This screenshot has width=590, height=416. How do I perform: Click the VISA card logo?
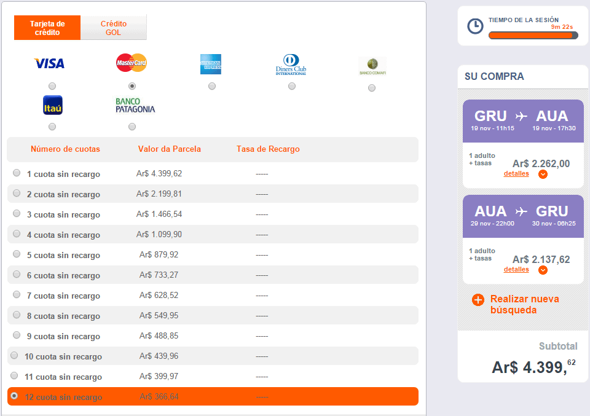49,63
